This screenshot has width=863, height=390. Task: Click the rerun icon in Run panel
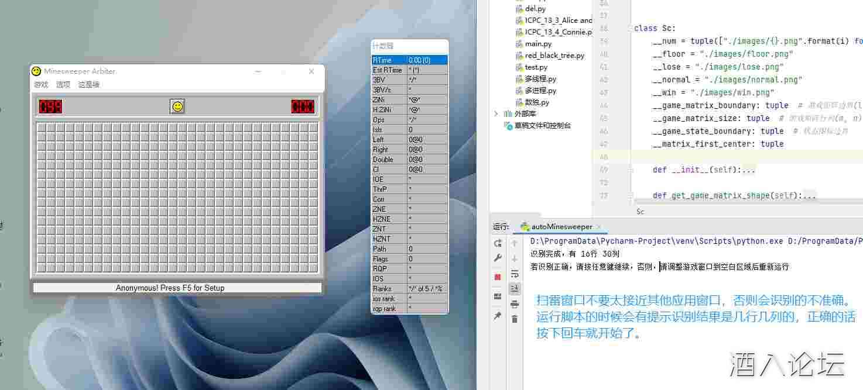coord(498,243)
